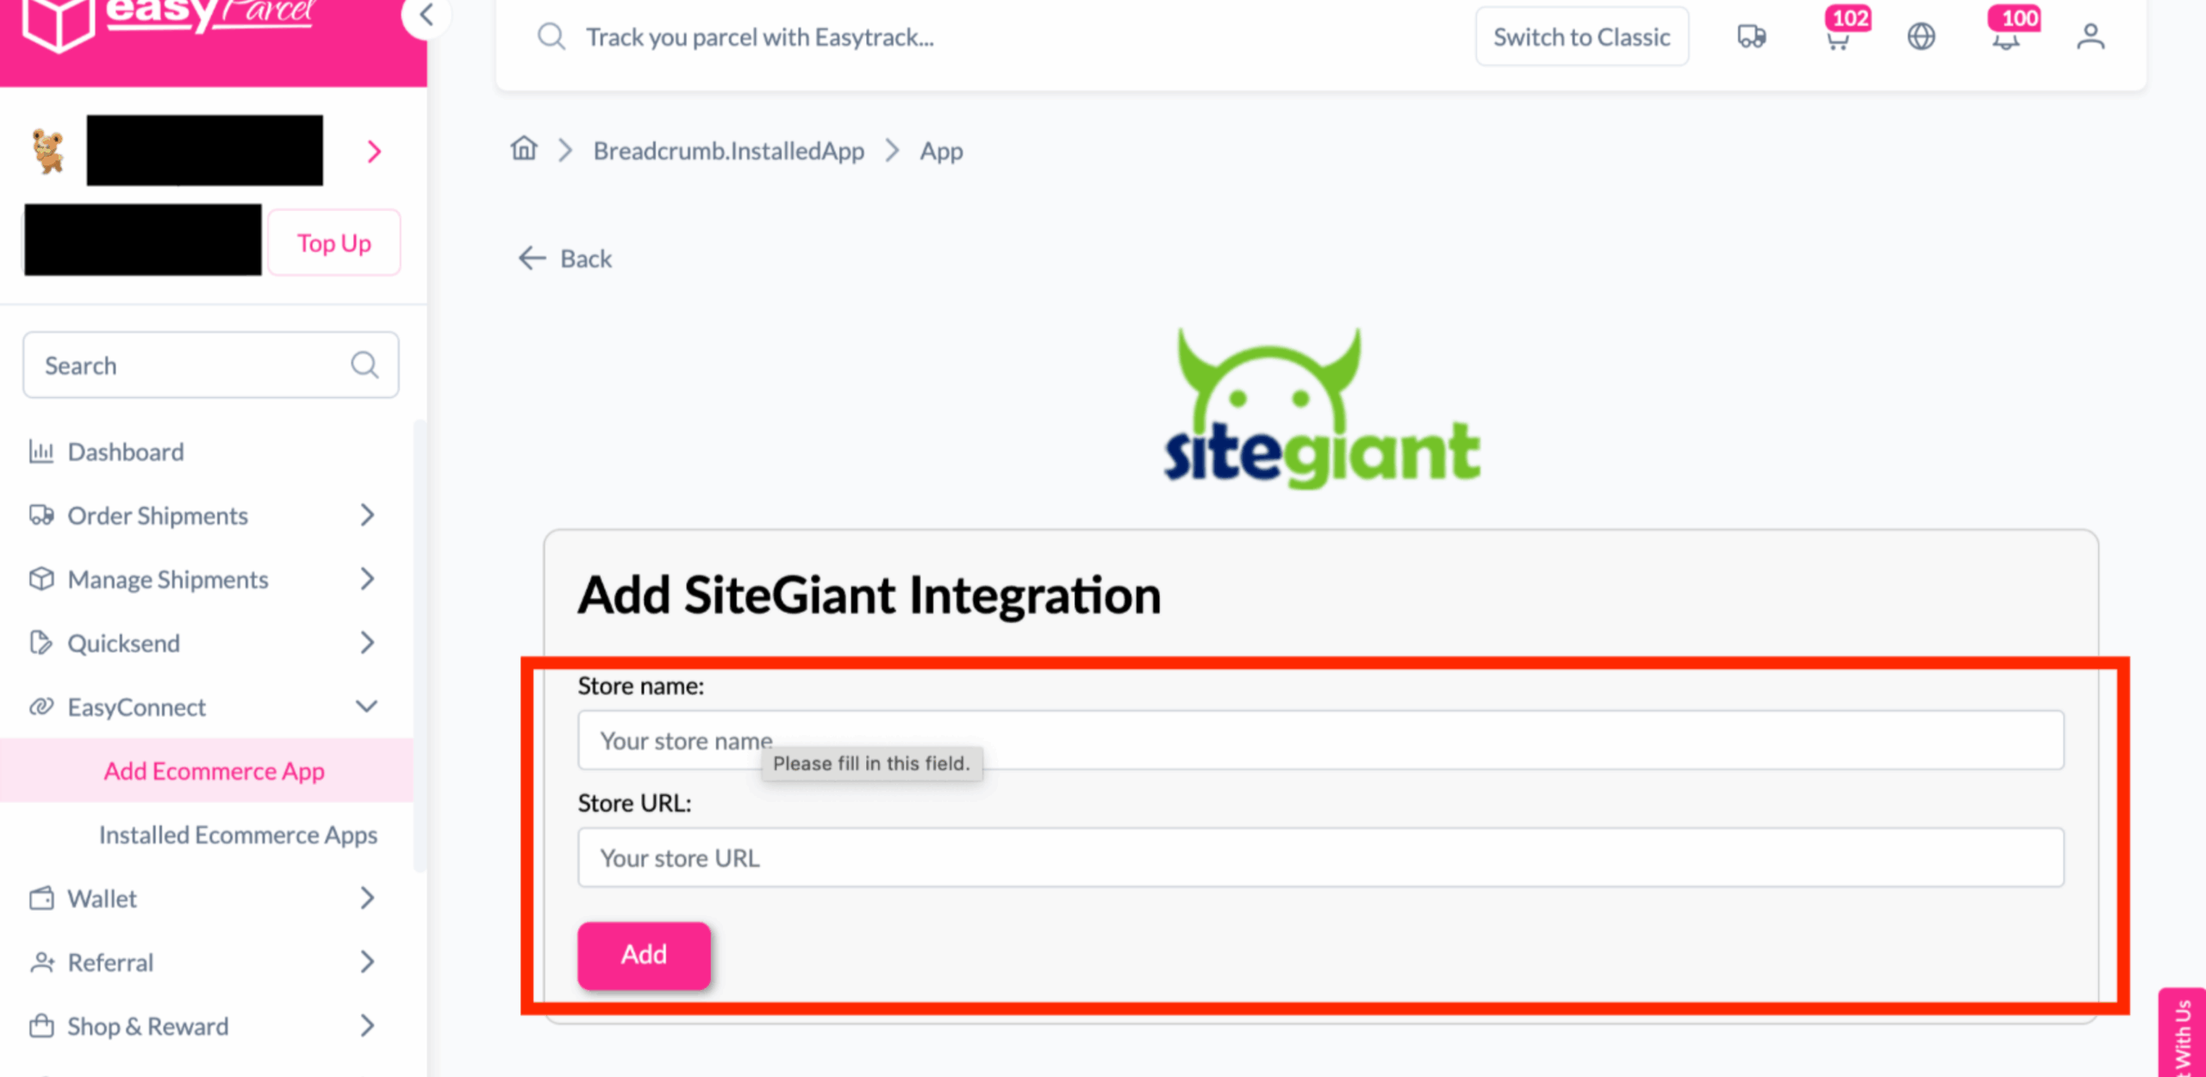Open the Dashboard menu item
Image resolution: width=2206 pixels, height=1077 pixels.
[x=126, y=451]
